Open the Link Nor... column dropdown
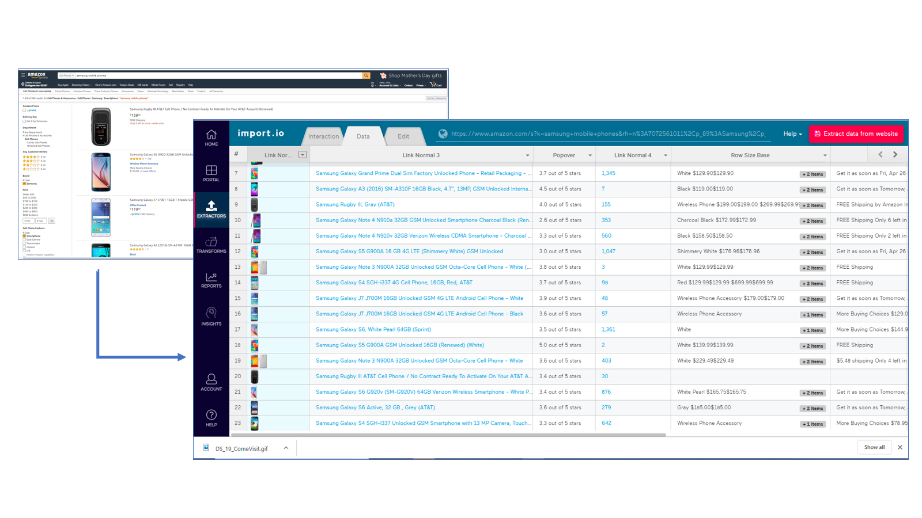 [x=303, y=155]
